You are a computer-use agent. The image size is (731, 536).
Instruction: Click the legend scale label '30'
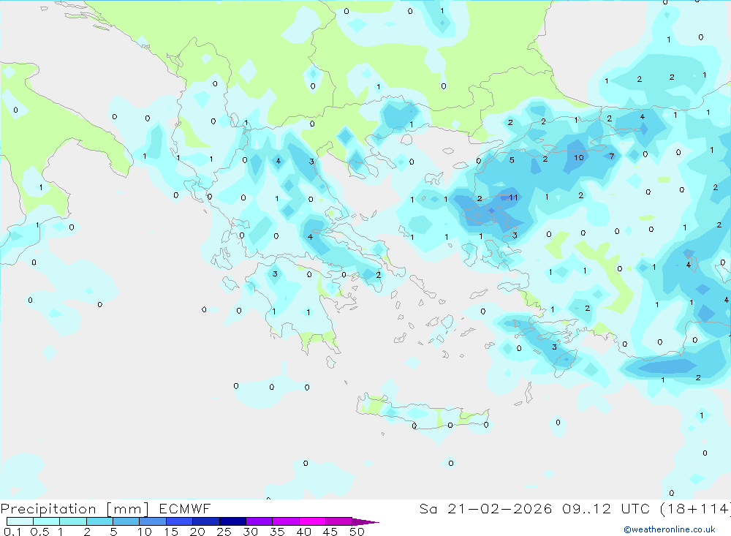250,532
